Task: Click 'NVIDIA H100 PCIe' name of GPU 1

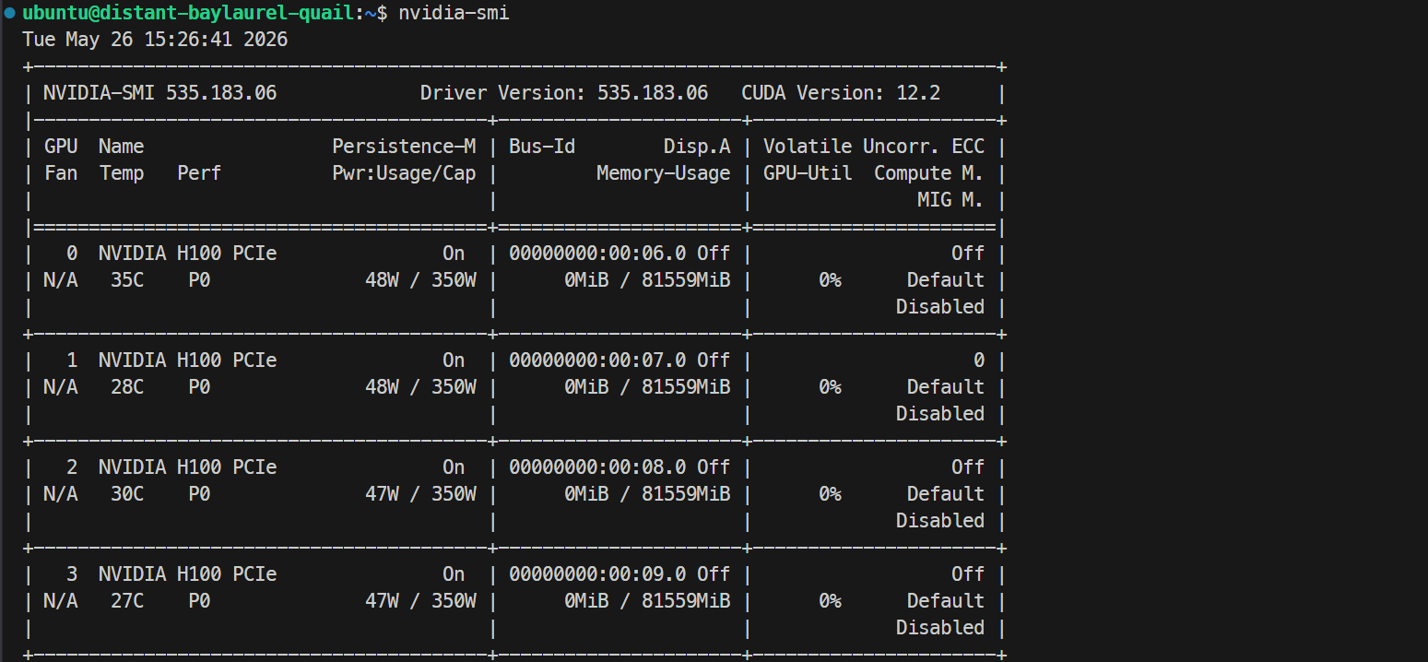Action: click(188, 361)
